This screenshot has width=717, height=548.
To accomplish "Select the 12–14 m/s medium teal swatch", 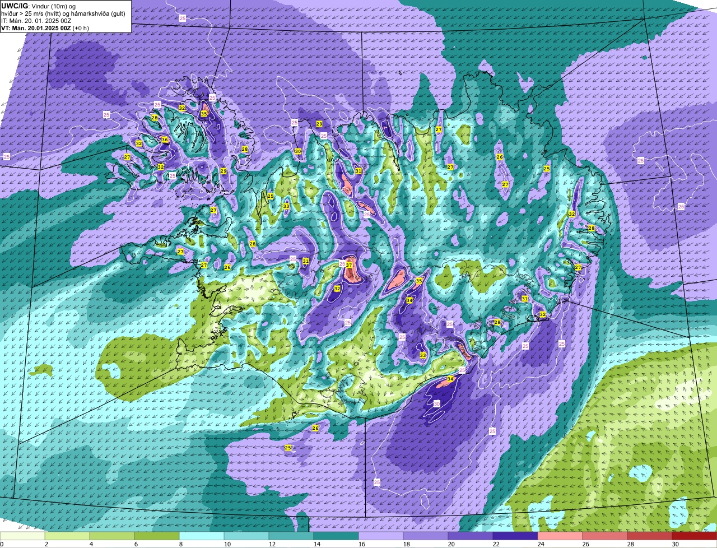I will [x=291, y=536].
